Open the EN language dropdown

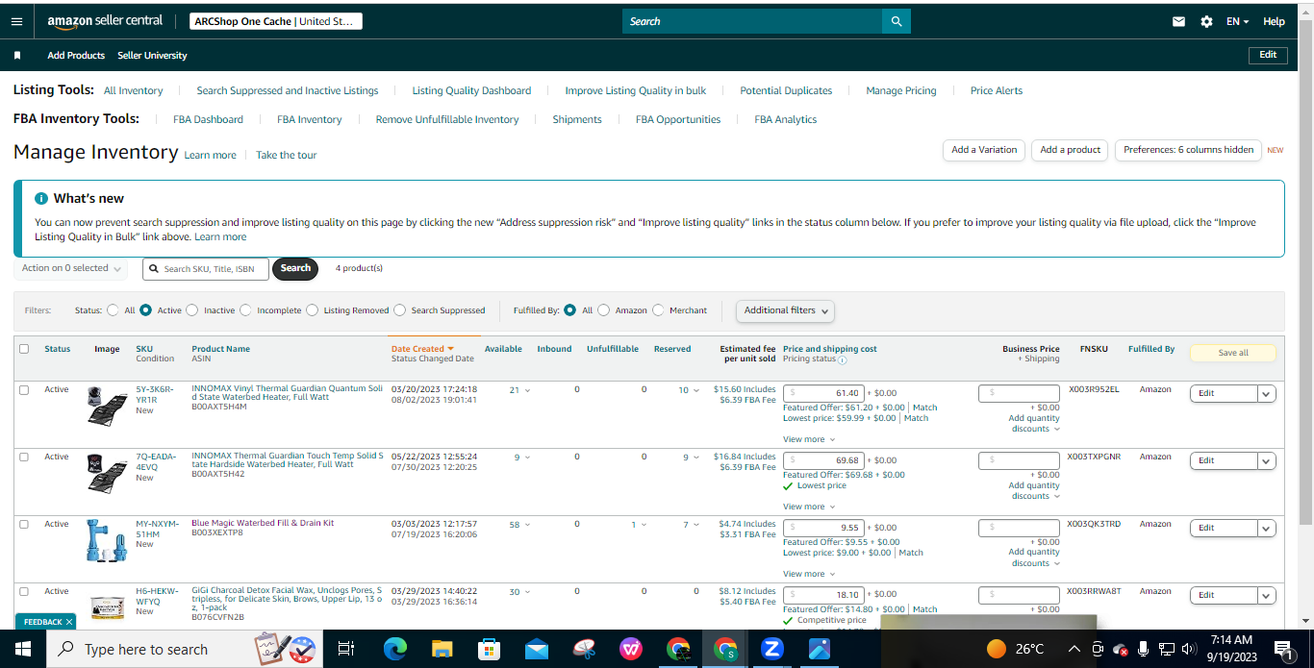1237,21
